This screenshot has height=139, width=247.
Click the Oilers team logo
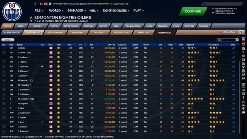(x=12, y=12)
